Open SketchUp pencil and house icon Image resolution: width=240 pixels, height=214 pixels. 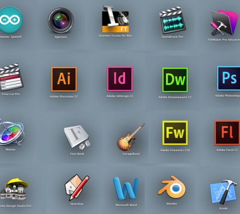click(x=77, y=187)
